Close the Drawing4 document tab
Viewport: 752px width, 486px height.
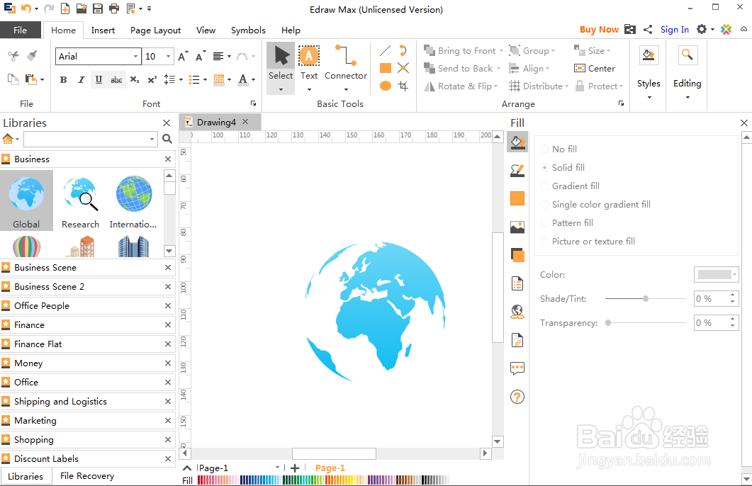click(x=245, y=122)
